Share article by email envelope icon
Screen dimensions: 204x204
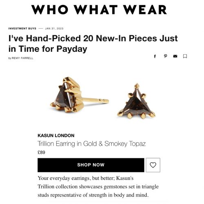175,56
